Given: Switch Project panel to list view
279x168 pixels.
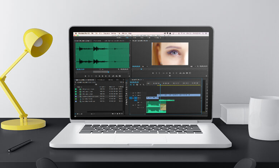Looking at the screenshot, I should tap(75, 114).
